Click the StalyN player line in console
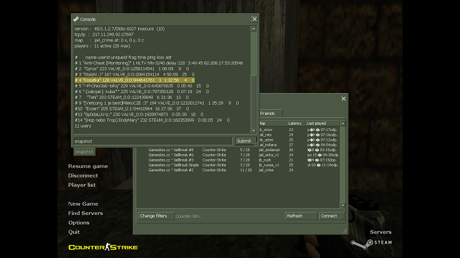Image resolution: width=460 pixels, height=258 pixels. 135,75
